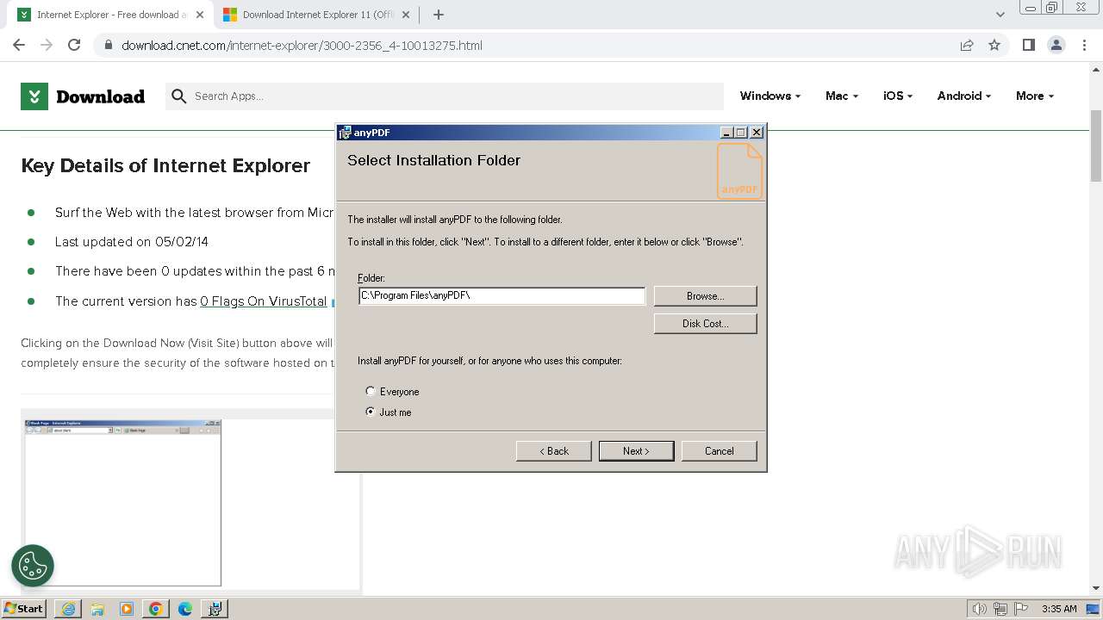Open the cookie settings round icon
Screen dimensions: 1103x620
(x=33, y=566)
